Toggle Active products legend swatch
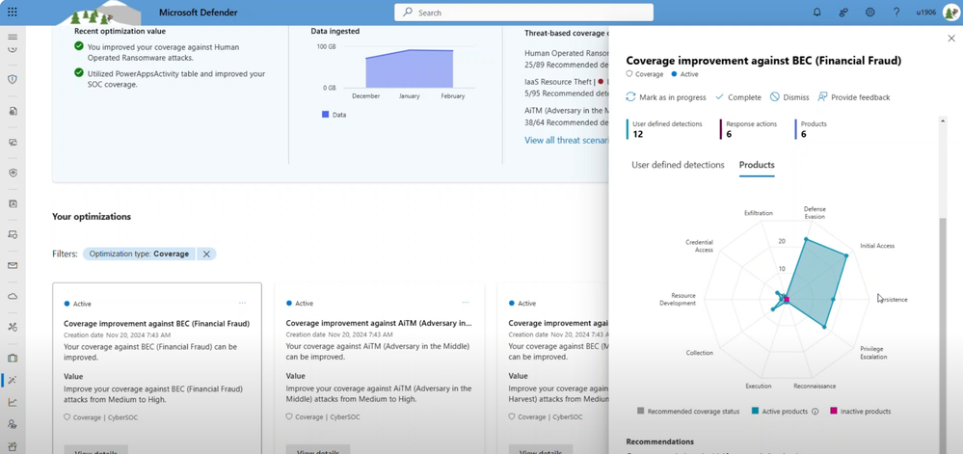 tap(755, 412)
